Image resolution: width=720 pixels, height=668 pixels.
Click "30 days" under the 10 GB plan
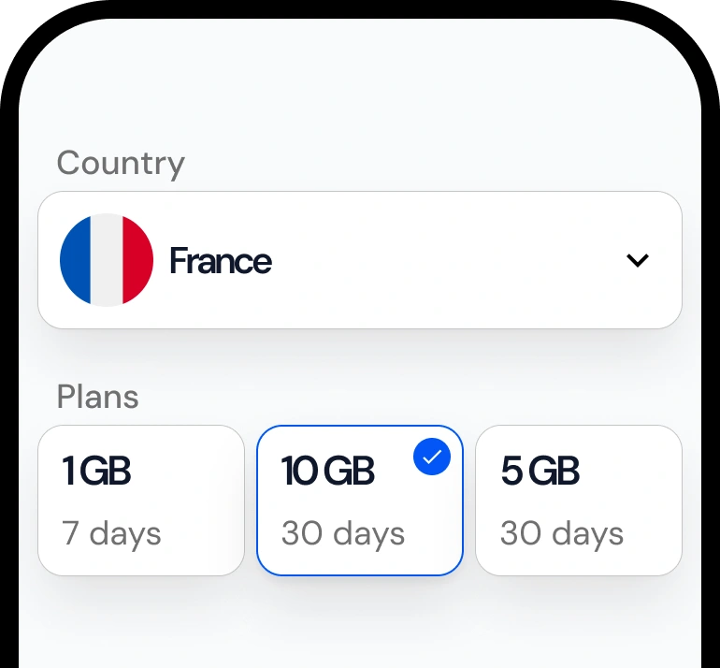(343, 533)
